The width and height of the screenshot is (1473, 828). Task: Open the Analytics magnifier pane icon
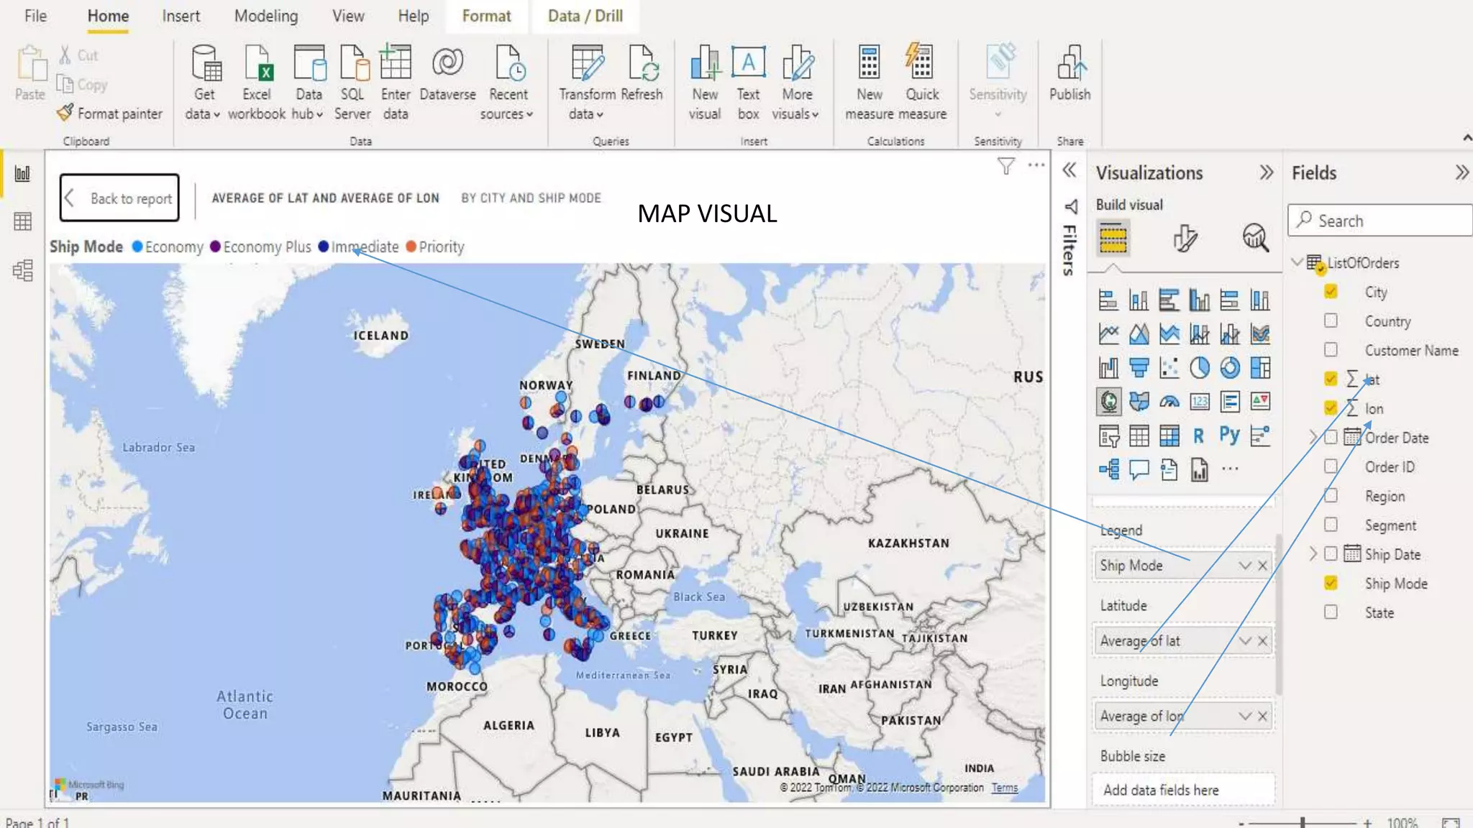click(x=1255, y=237)
